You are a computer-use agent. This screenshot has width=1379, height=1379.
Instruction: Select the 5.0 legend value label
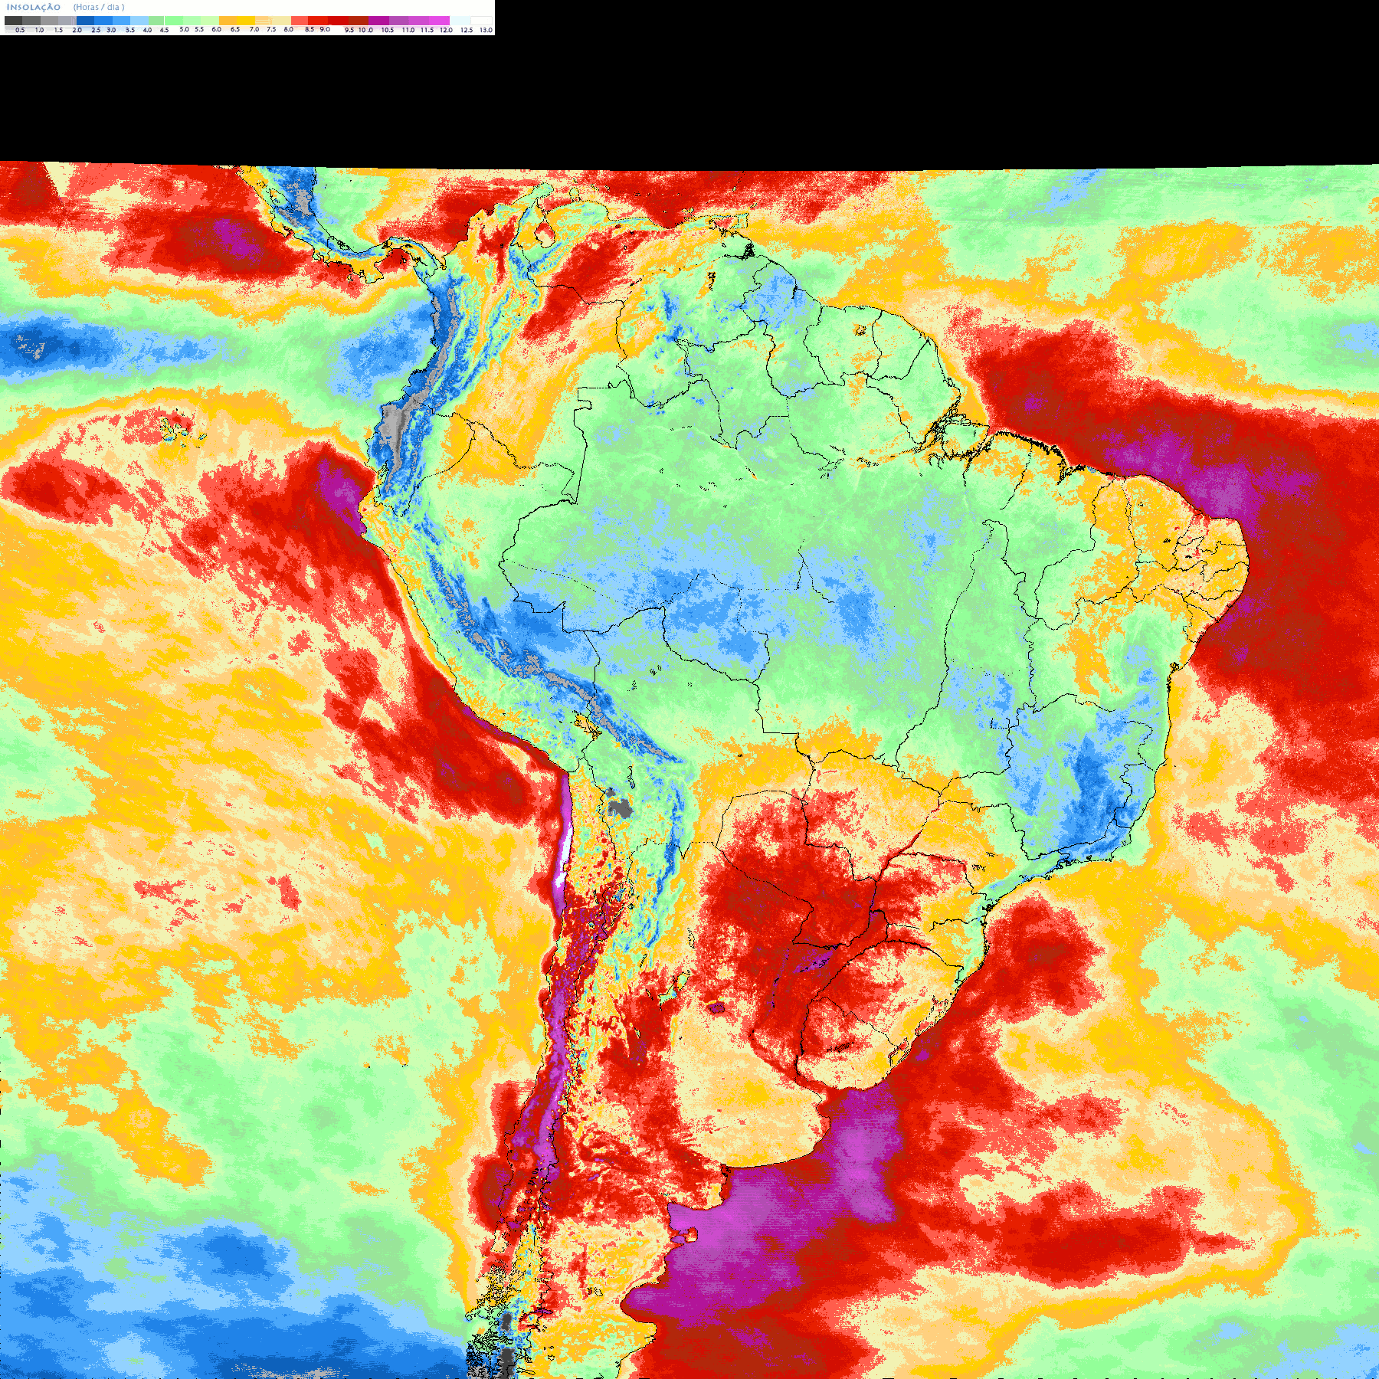(x=184, y=29)
